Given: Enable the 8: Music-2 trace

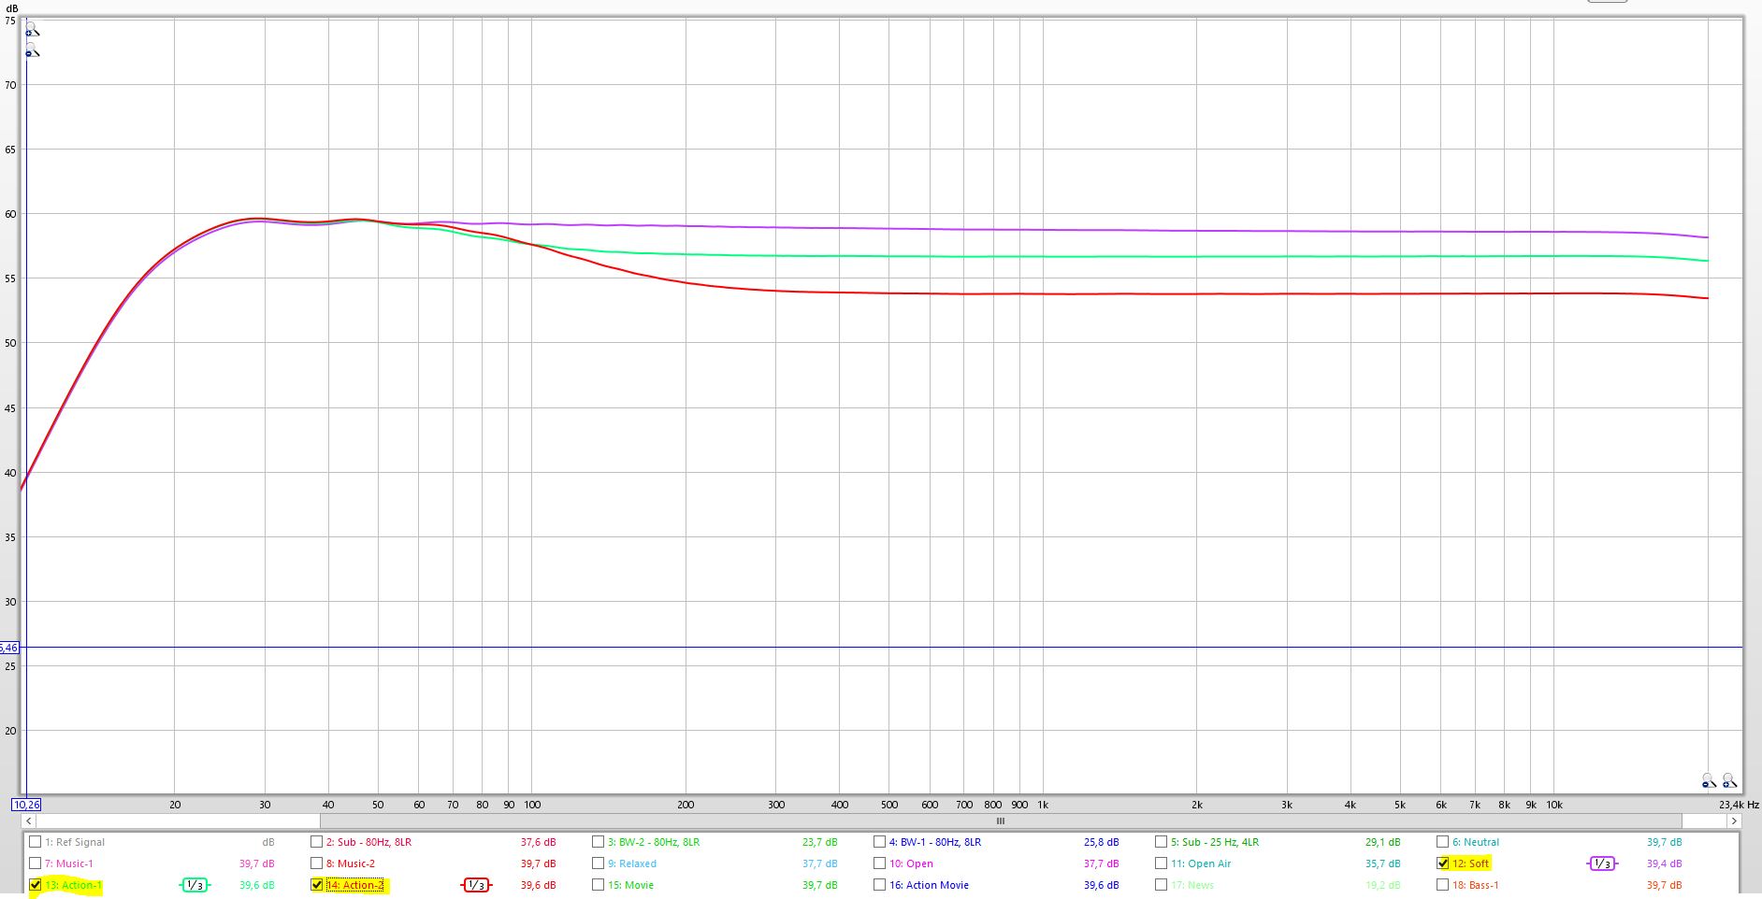Looking at the screenshot, I should tap(317, 863).
